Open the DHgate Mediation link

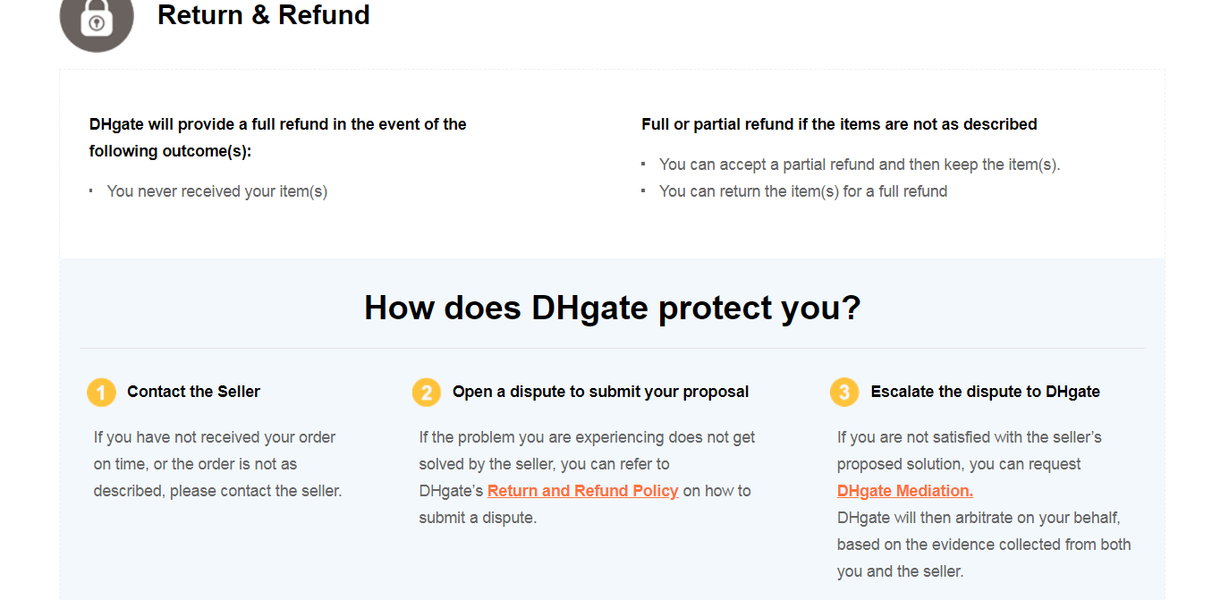pyautogui.click(x=905, y=491)
